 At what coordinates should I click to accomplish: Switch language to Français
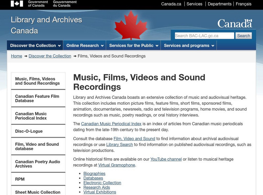(244, 4)
